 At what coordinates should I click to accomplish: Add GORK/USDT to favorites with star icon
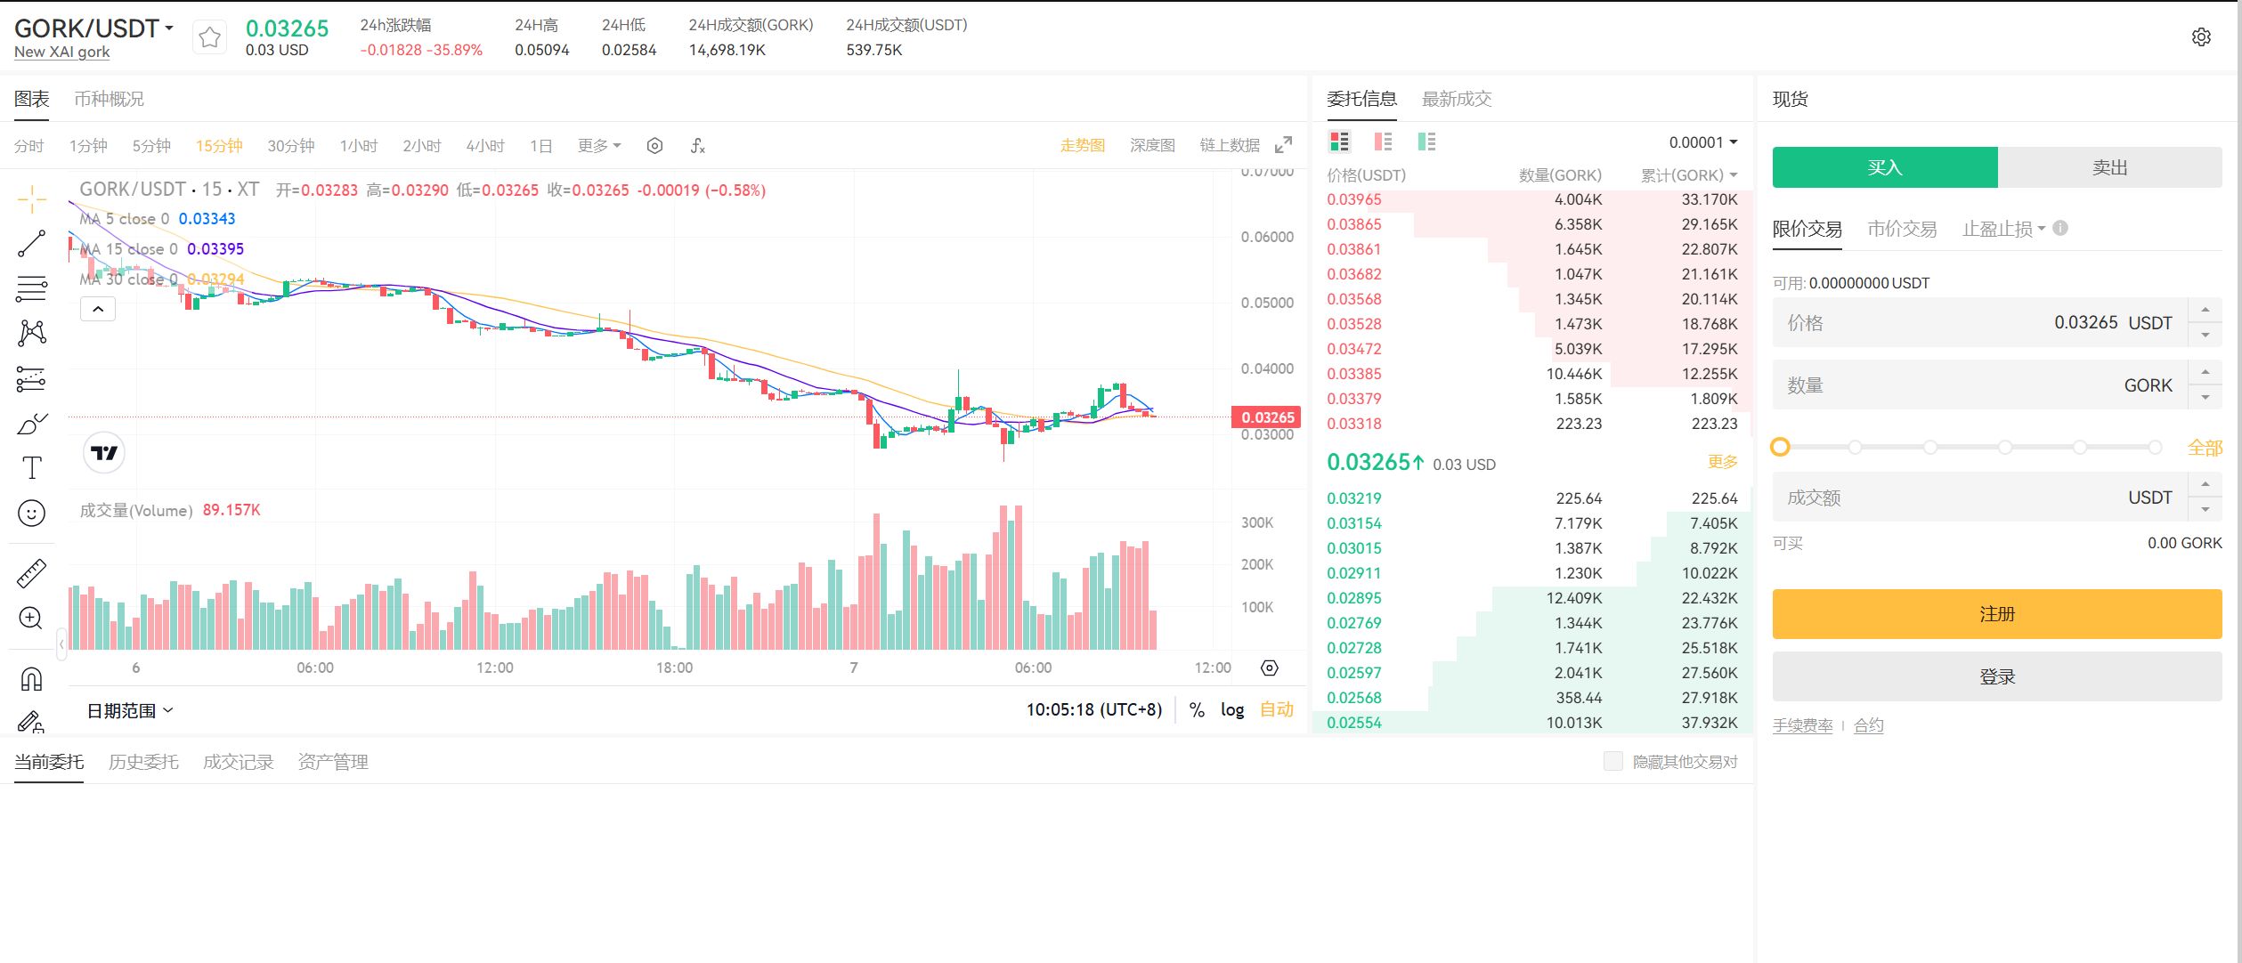tap(209, 37)
